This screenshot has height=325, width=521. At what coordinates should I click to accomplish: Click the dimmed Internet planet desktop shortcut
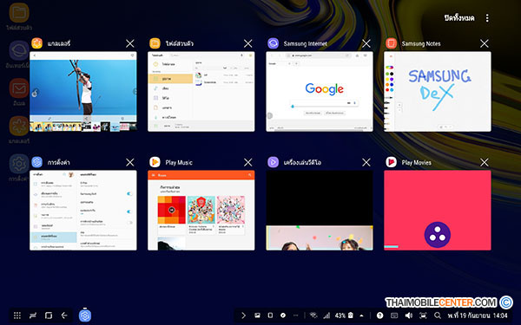[x=18, y=54]
